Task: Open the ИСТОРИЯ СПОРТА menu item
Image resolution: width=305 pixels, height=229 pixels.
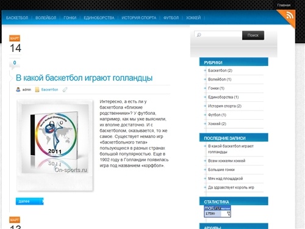Action: 139,18
